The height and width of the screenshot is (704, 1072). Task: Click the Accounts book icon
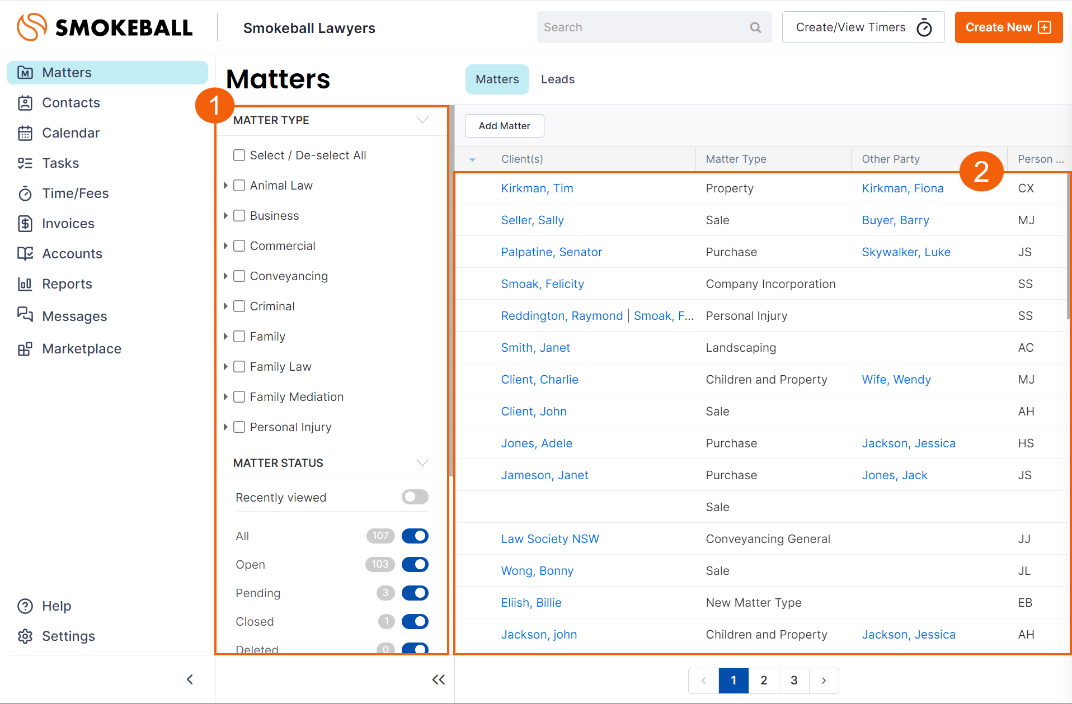[25, 254]
